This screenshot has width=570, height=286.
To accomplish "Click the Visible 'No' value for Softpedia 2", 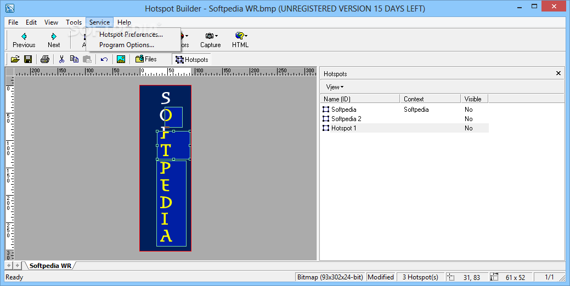I will pyautogui.click(x=469, y=119).
